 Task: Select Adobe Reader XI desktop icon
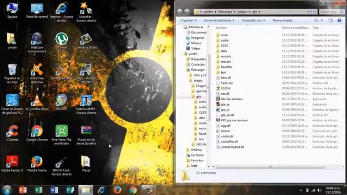(12, 164)
